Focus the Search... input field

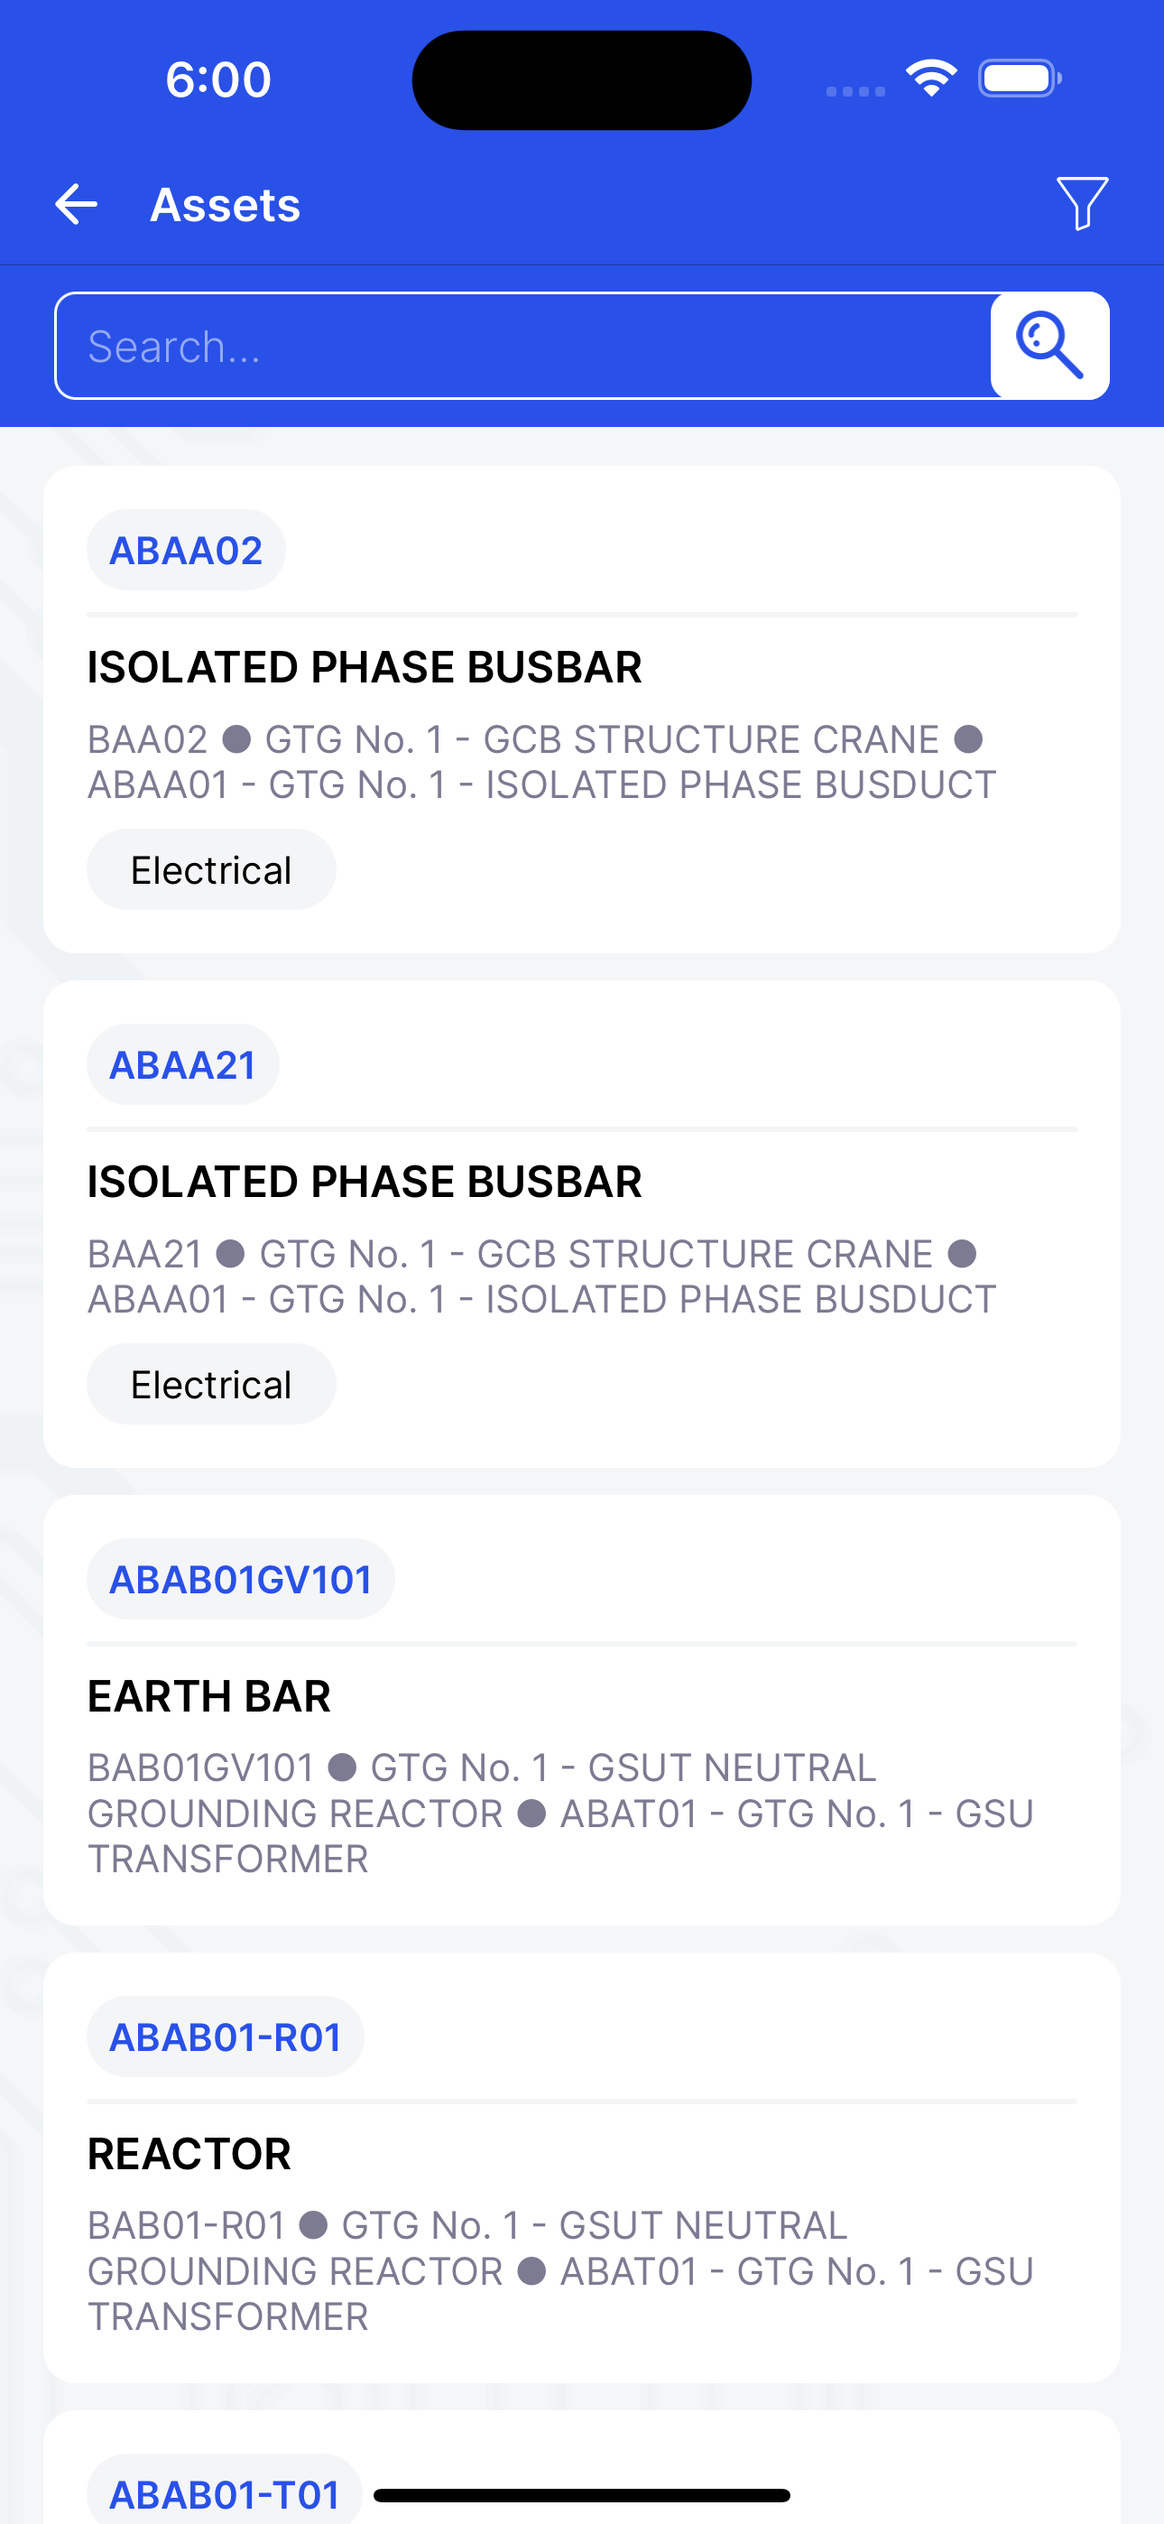[x=522, y=346]
